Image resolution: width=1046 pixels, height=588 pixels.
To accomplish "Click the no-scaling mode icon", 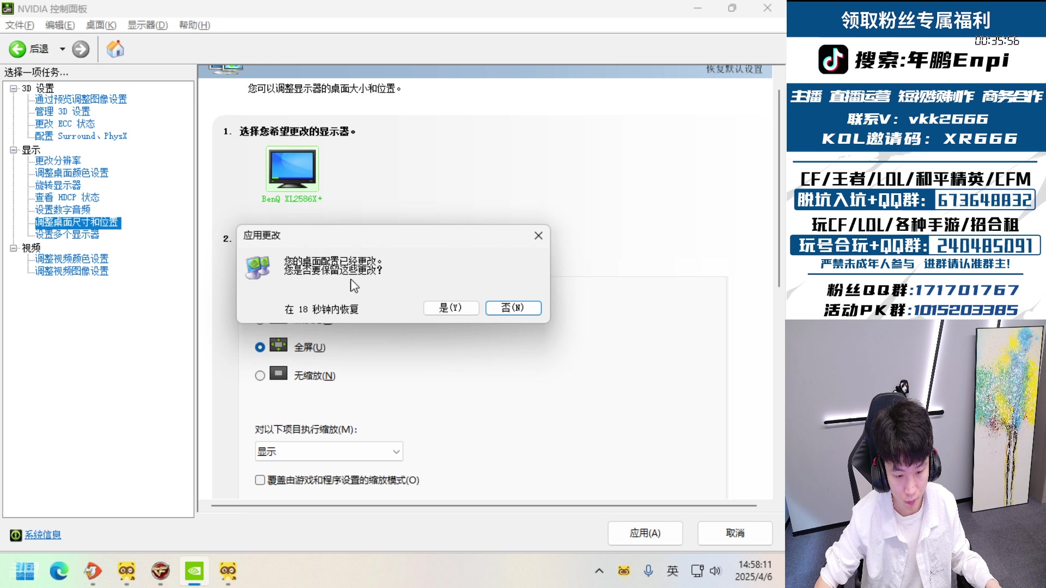I will 278,373.
